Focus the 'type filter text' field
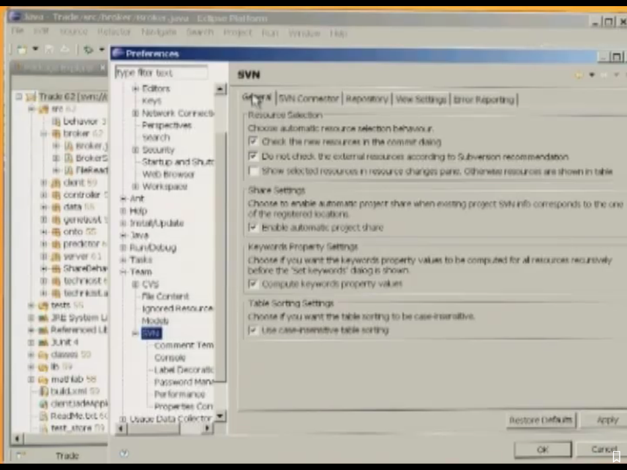 [161, 72]
